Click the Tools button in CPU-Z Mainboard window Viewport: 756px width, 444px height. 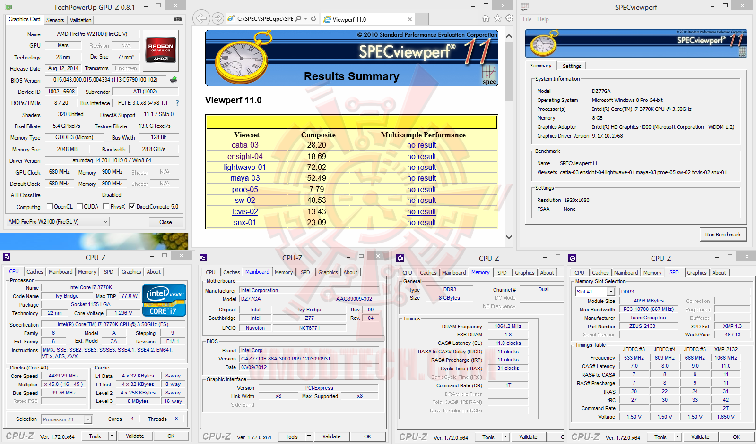pyautogui.click(x=292, y=436)
